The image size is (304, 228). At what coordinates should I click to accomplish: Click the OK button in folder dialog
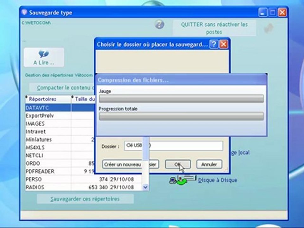point(178,164)
